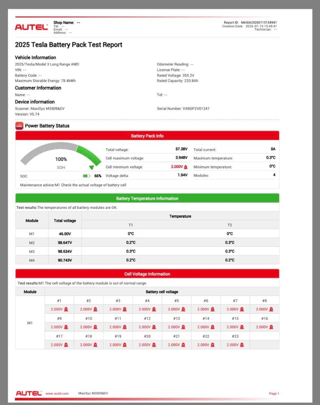Image resolution: width=320 pixels, height=405 pixels.
Task: Click the green SOC battery icon
Action: (86, 176)
